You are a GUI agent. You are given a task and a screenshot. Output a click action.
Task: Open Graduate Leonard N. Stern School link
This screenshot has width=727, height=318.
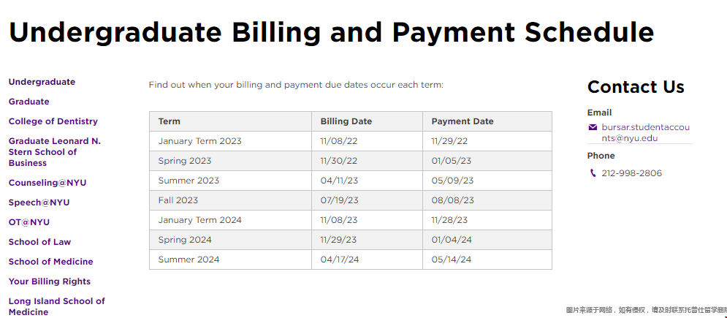click(x=55, y=152)
